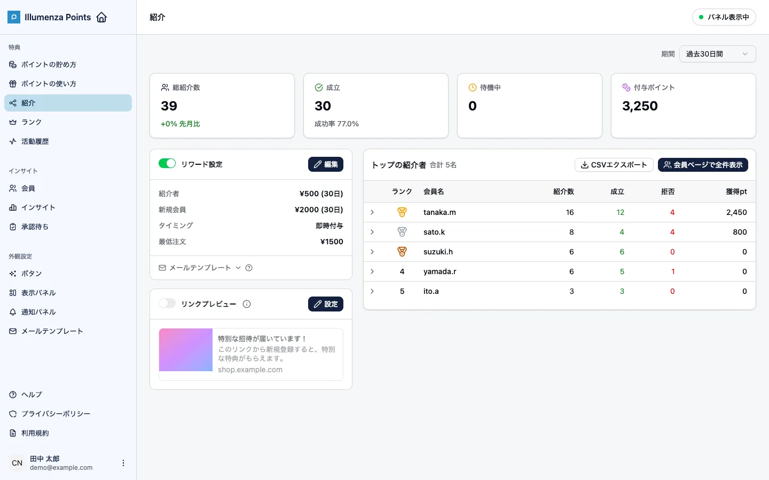This screenshot has width=769, height=480.
Task: Click member name yamada.r
Action: click(x=440, y=271)
